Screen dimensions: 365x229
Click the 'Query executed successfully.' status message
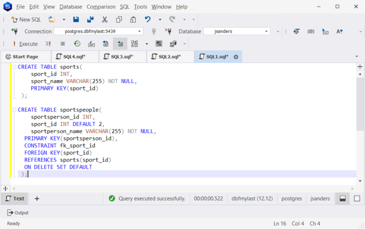pyautogui.click(x=152, y=199)
